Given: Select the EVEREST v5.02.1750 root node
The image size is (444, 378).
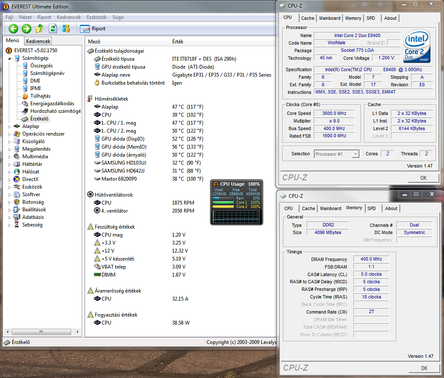Looking at the screenshot, I should coord(36,51).
